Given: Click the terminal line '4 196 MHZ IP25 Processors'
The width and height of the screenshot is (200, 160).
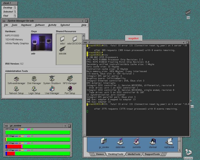Looking at the screenshot, I should [x=102, y=57].
